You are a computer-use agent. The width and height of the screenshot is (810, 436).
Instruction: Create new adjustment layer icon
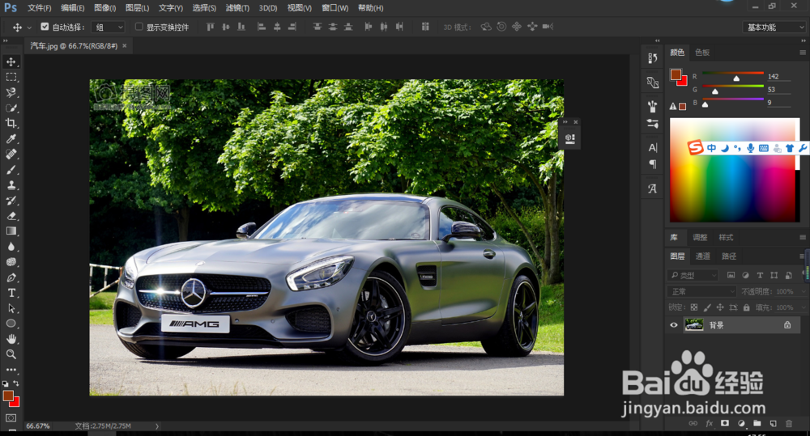click(741, 424)
